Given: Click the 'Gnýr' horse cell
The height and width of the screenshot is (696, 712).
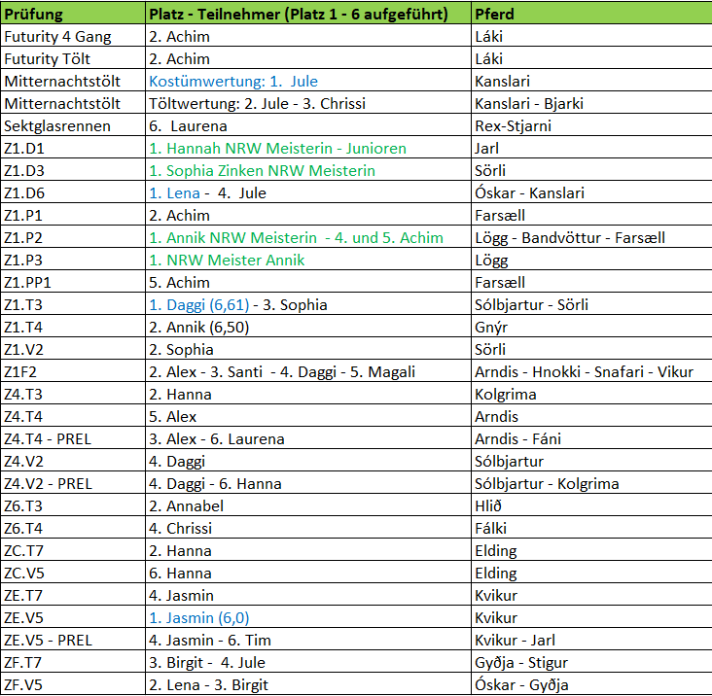Looking at the screenshot, I should (x=591, y=326).
